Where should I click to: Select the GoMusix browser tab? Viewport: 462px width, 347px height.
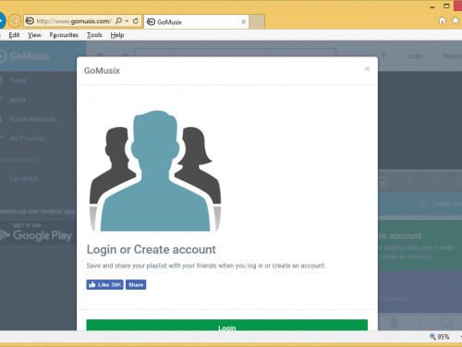[196, 22]
